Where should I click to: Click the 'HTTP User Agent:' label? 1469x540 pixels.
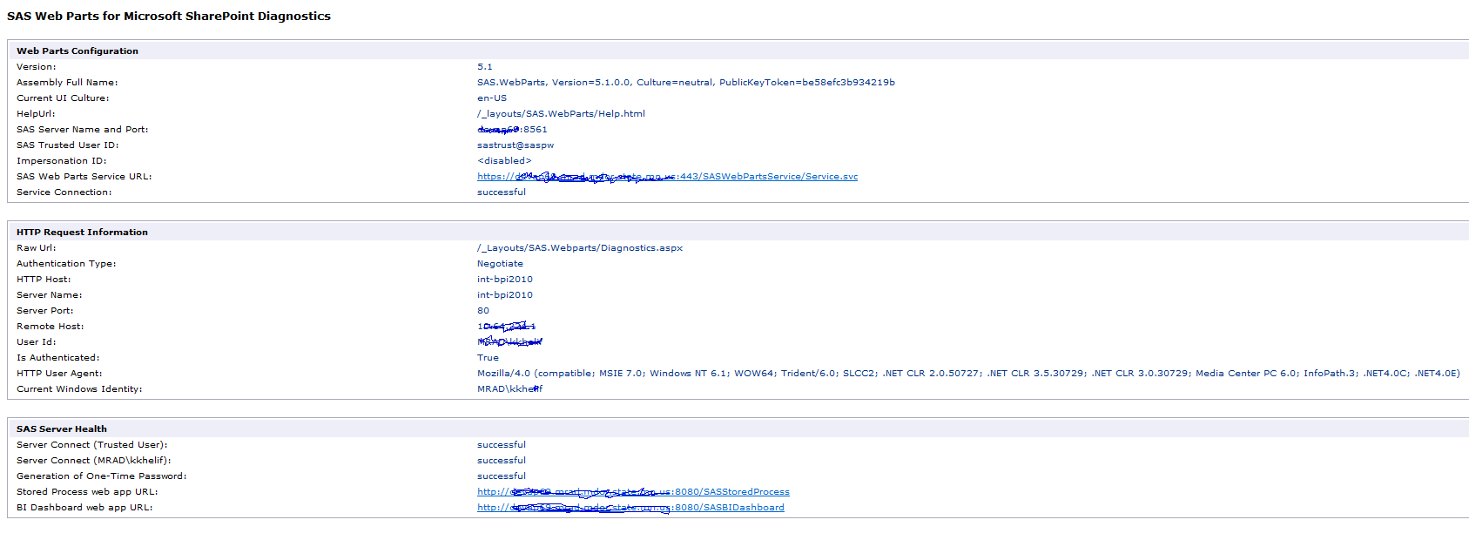click(59, 374)
